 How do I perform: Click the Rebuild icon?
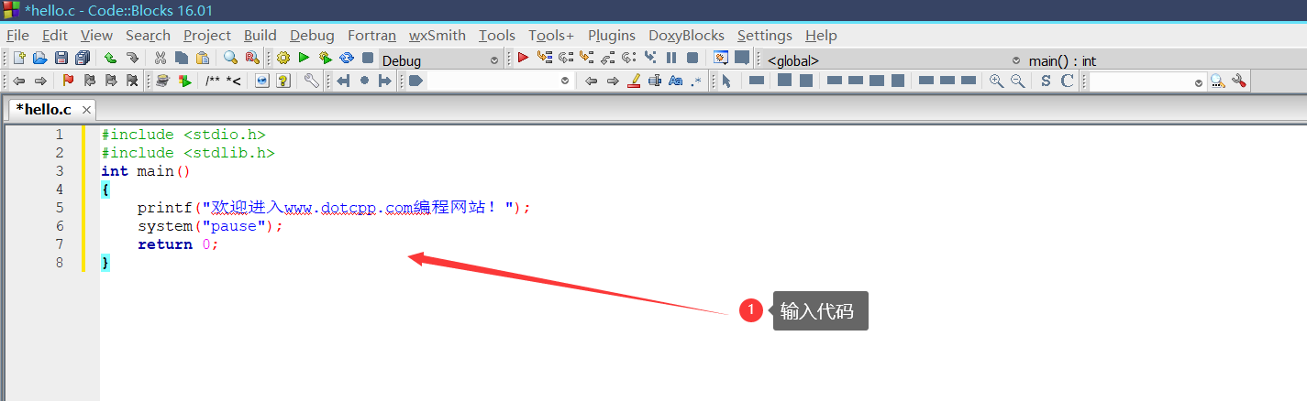[347, 58]
